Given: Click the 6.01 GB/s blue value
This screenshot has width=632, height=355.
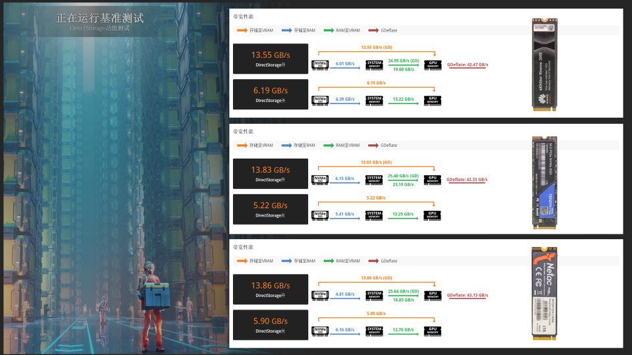Looking at the screenshot, I should (x=345, y=63).
